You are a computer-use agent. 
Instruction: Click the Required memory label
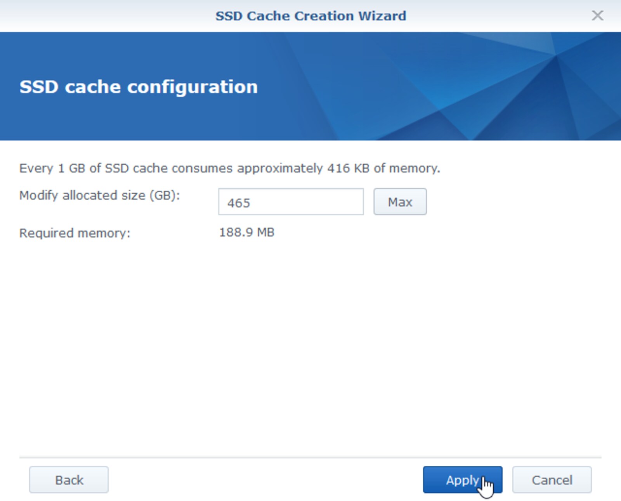point(76,233)
